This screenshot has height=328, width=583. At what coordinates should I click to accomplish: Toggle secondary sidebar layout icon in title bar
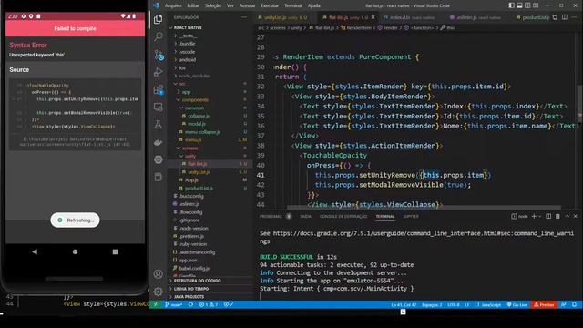pyautogui.click(x=527, y=5)
